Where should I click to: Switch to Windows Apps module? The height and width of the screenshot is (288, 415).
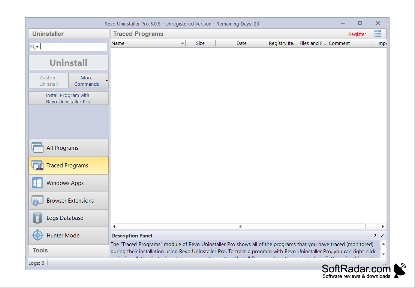coord(69,183)
